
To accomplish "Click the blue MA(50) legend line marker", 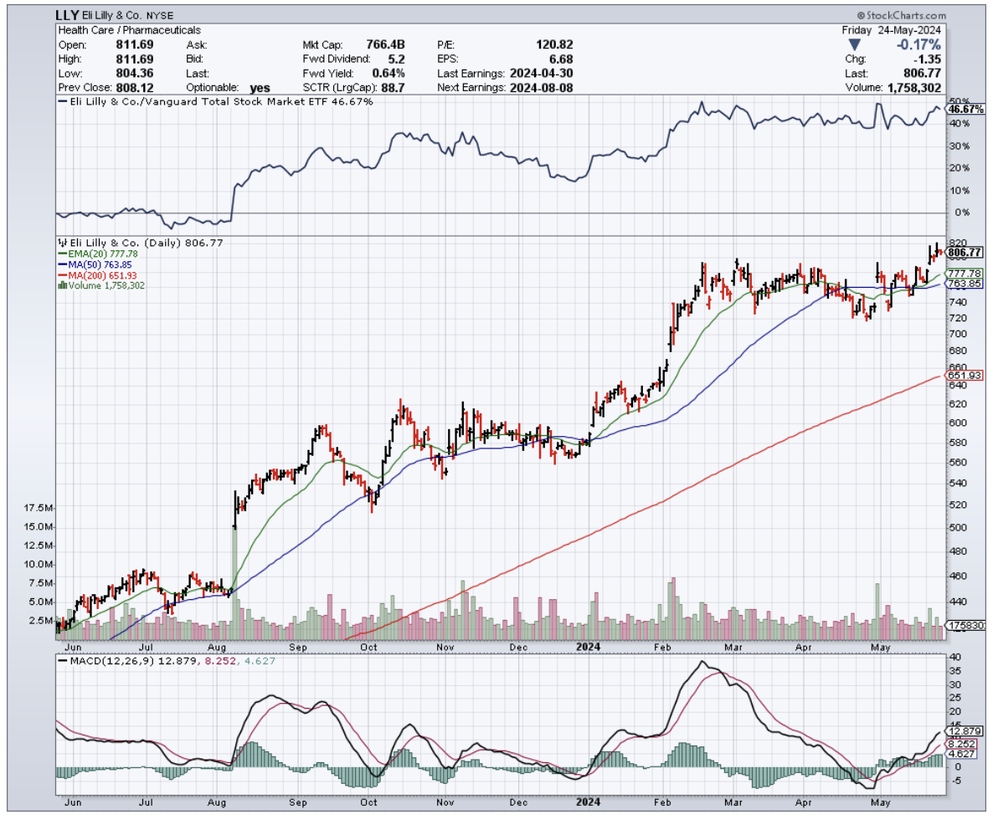I will [x=60, y=264].
